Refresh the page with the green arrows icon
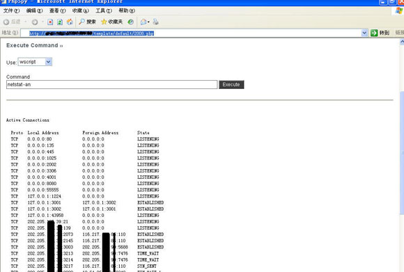This screenshot has width=404, height=272. click(60, 22)
